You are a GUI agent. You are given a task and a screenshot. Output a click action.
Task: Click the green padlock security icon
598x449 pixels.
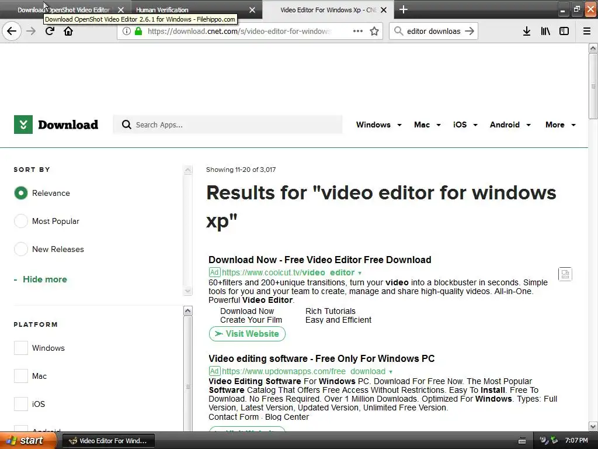click(139, 32)
